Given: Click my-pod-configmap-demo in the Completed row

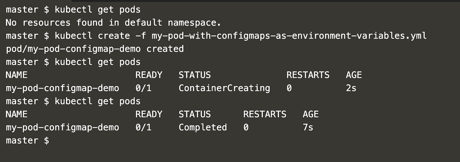Looking at the screenshot, I should [x=62, y=127].
